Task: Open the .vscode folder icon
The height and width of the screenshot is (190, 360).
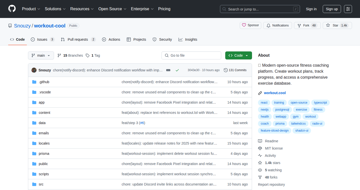Action: 34,92
